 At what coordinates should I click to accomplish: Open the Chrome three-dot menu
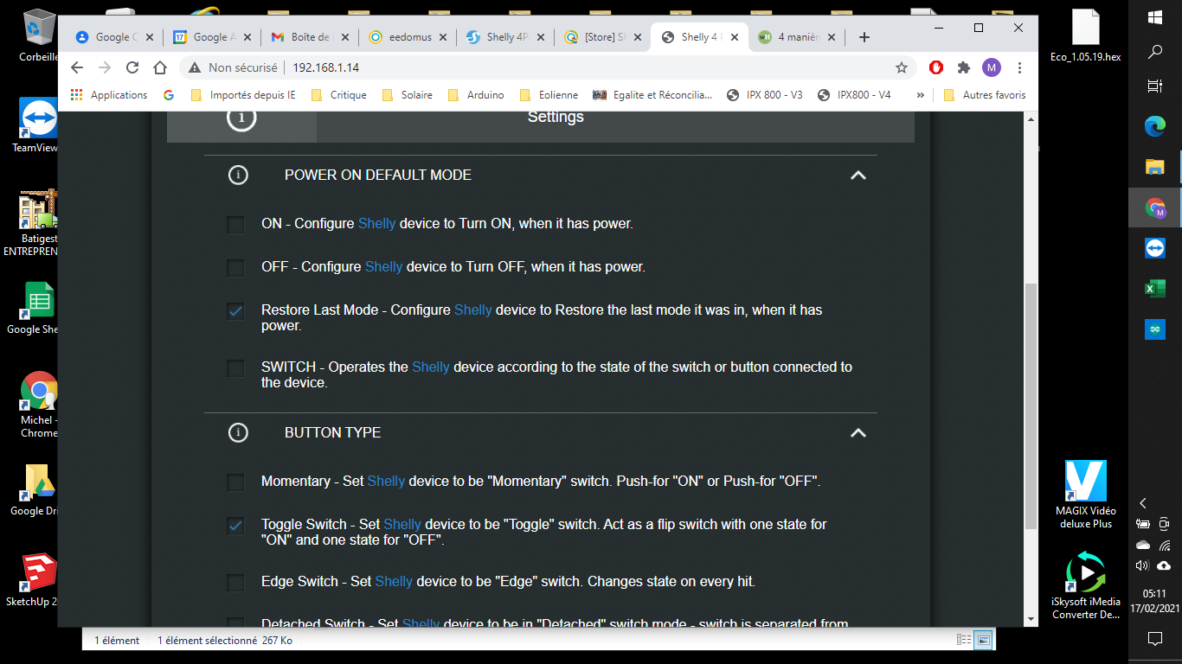pos(1020,67)
